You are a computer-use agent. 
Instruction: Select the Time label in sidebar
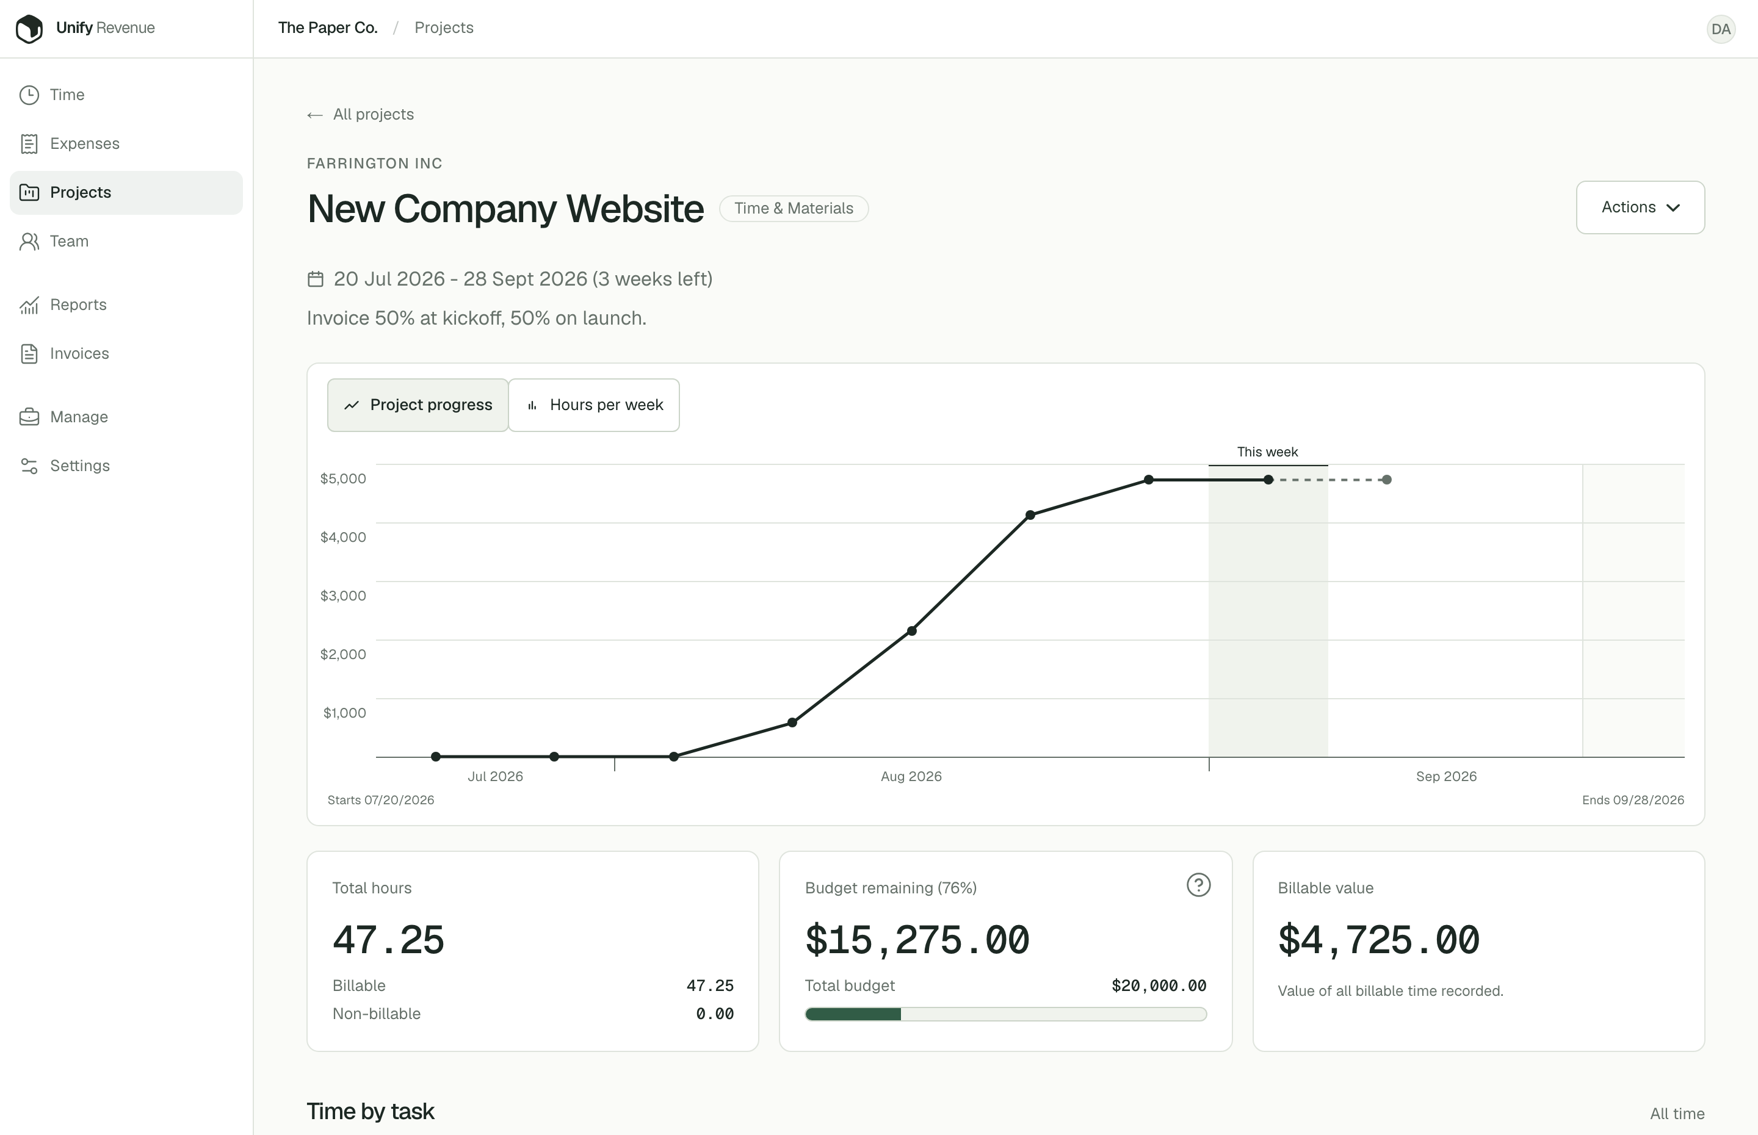pyautogui.click(x=67, y=95)
